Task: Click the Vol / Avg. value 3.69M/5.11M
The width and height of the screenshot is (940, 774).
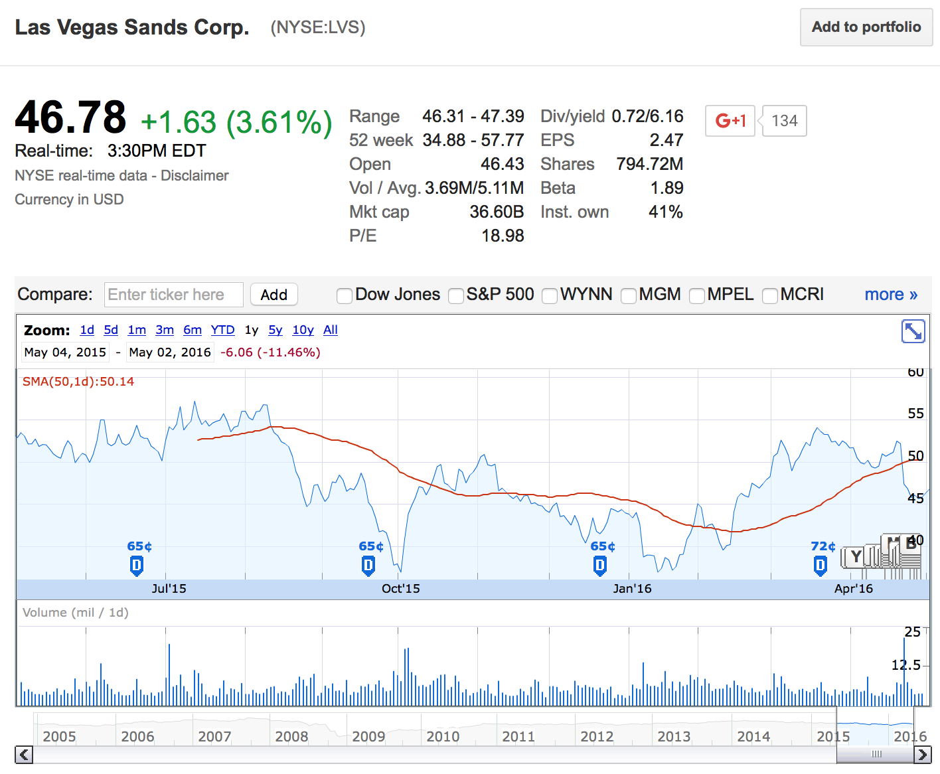Action: pos(475,188)
